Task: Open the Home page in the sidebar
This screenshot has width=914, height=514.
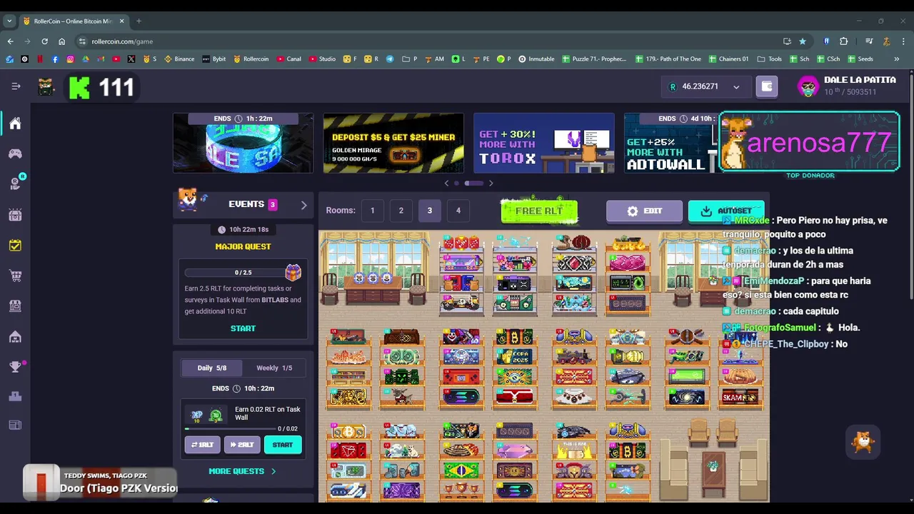Action: (x=15, y=124)
